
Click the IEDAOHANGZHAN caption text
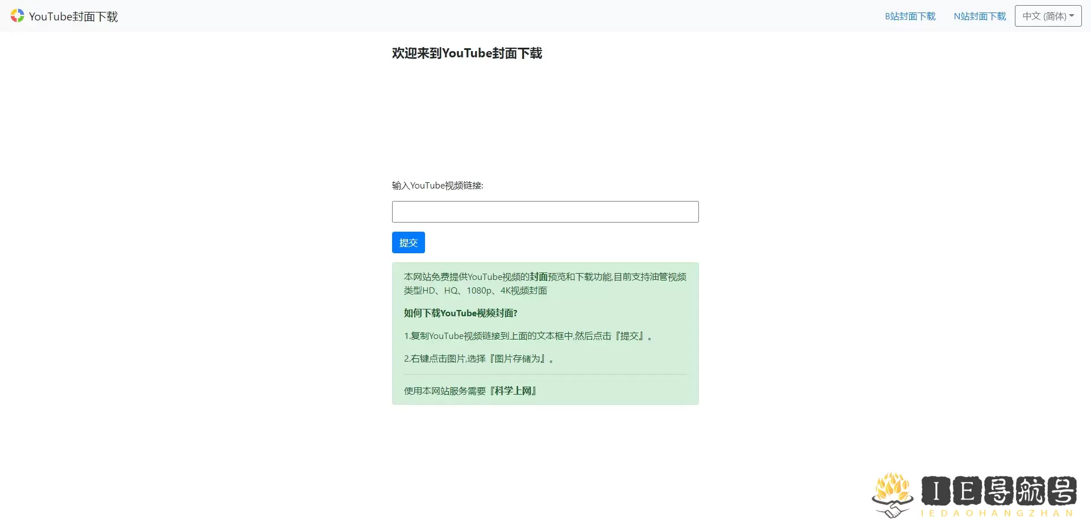click(997, 514)
